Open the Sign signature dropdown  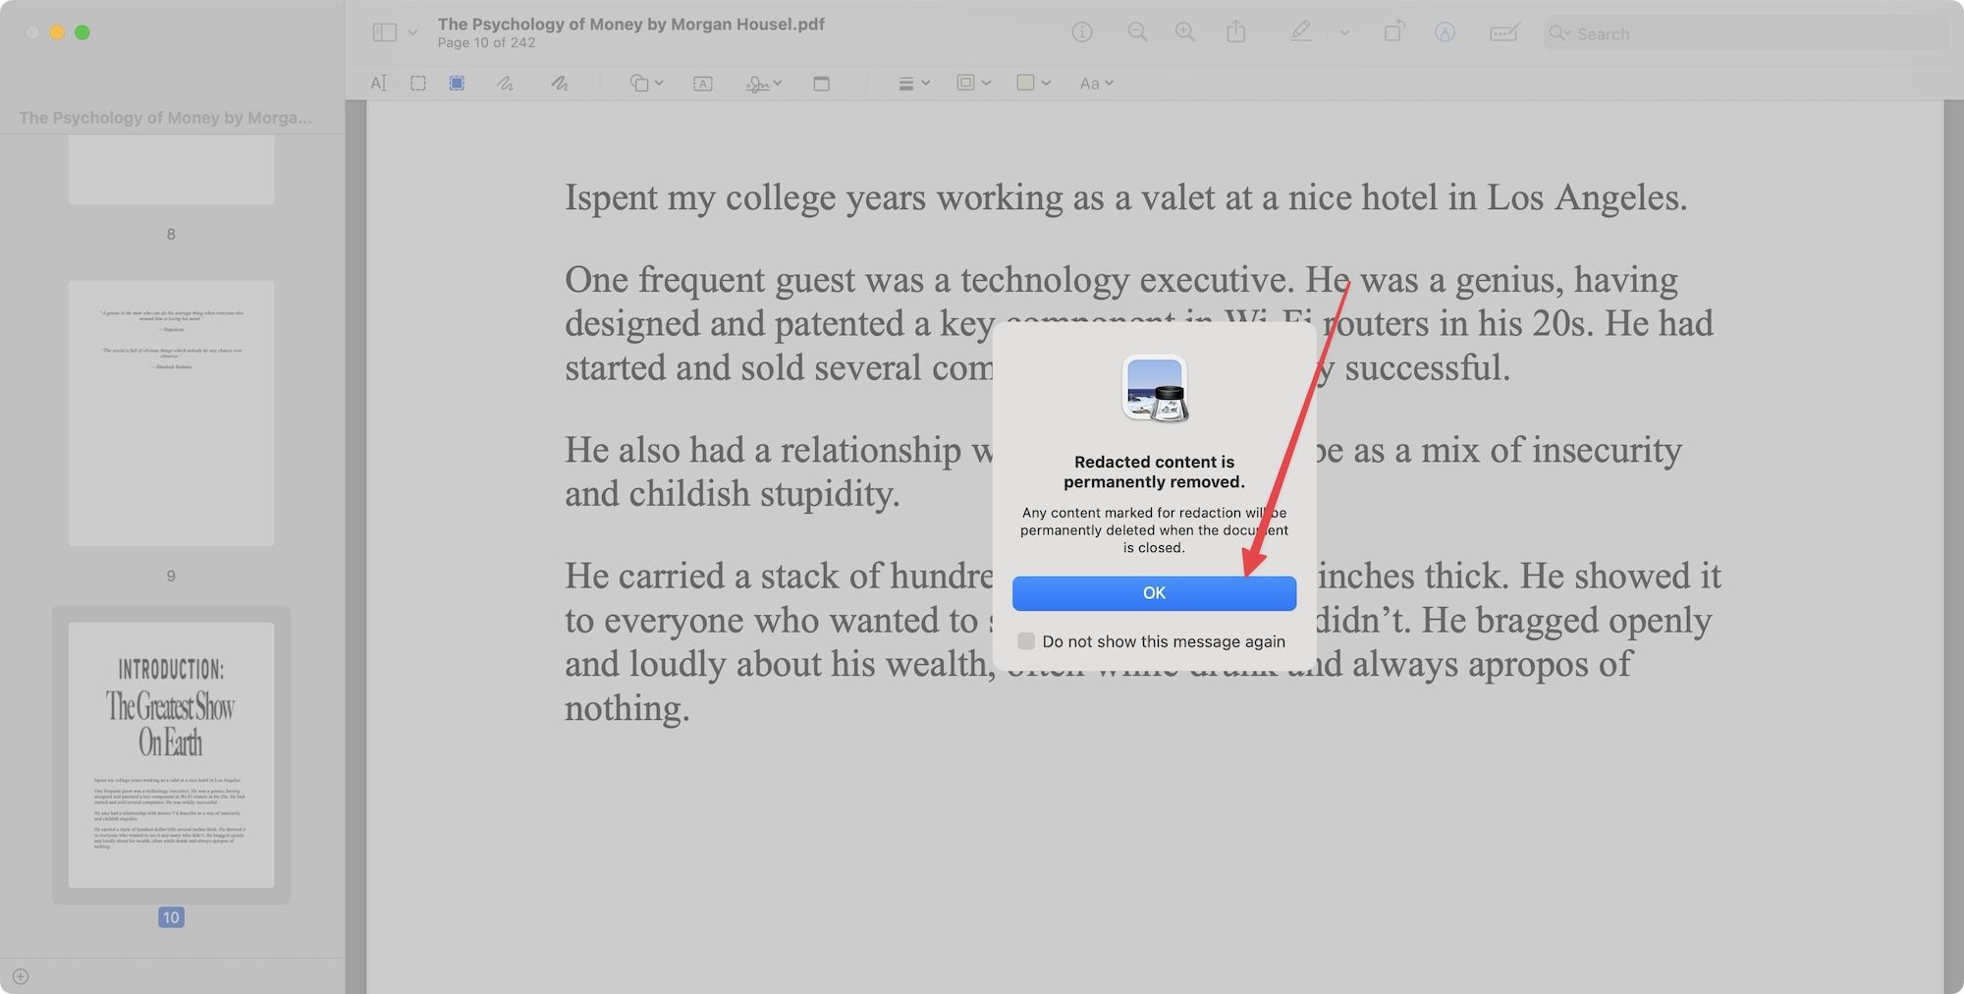[763, 83]
